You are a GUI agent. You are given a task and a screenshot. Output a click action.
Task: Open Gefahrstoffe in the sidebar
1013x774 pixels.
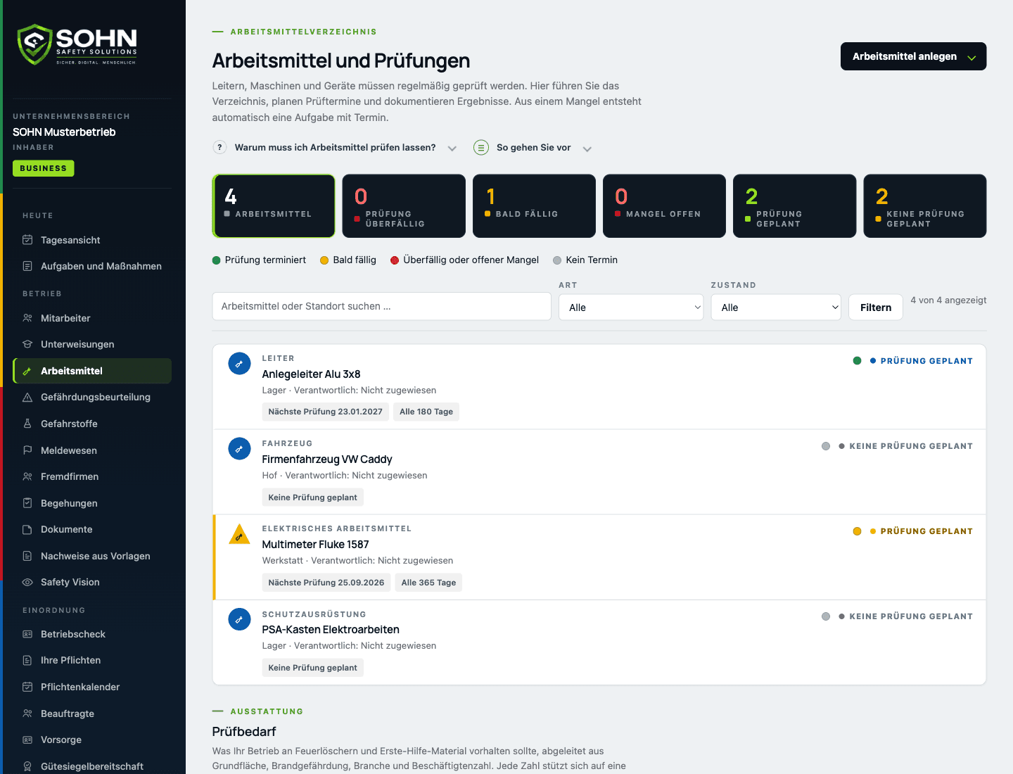click(92, 424)
